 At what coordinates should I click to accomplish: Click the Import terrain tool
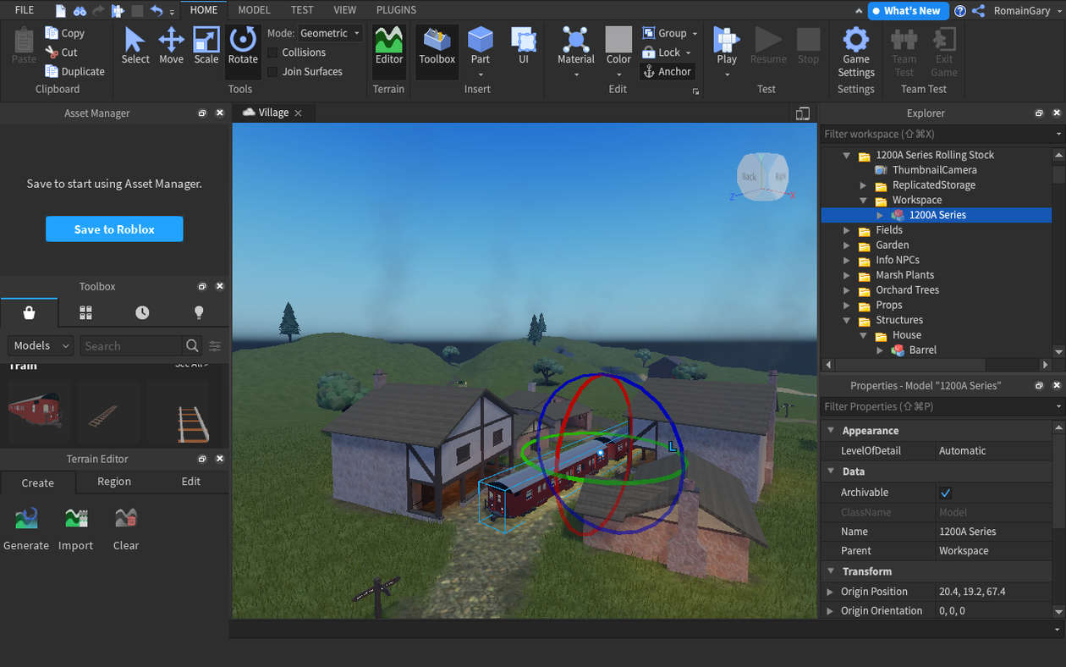pos(76,528)
